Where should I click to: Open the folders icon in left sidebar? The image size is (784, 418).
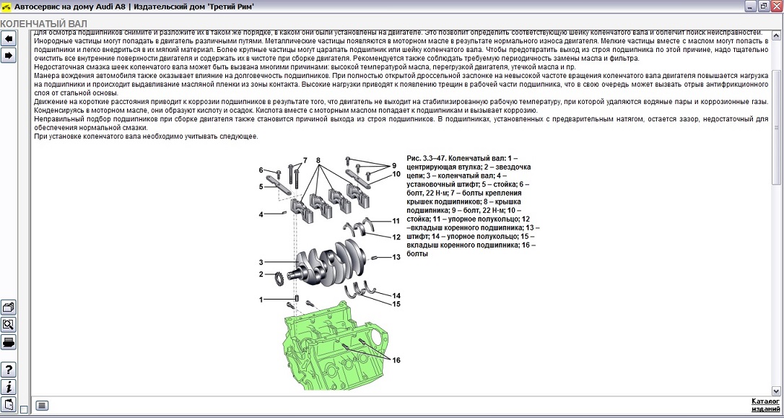click(9, 307)
